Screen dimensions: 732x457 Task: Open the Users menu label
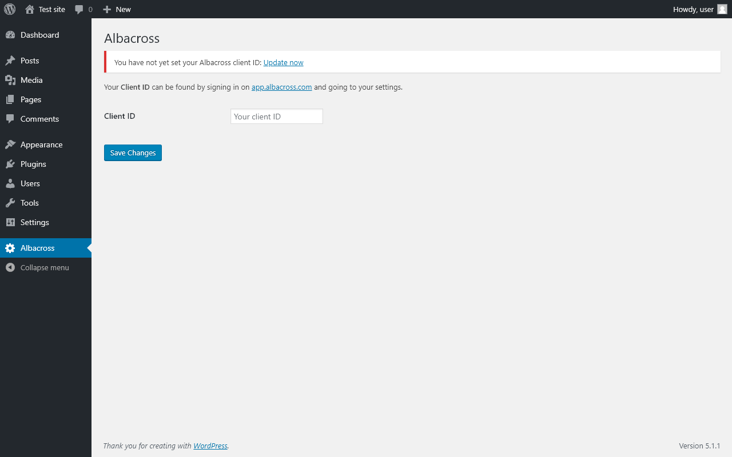[30, 183]
